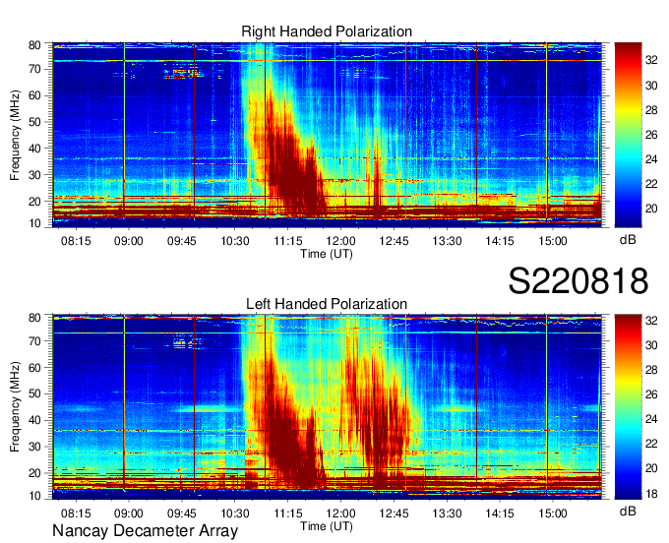Click 30 MHz tick on Left Handed plot
669x543 pixels.
(34, 447)
